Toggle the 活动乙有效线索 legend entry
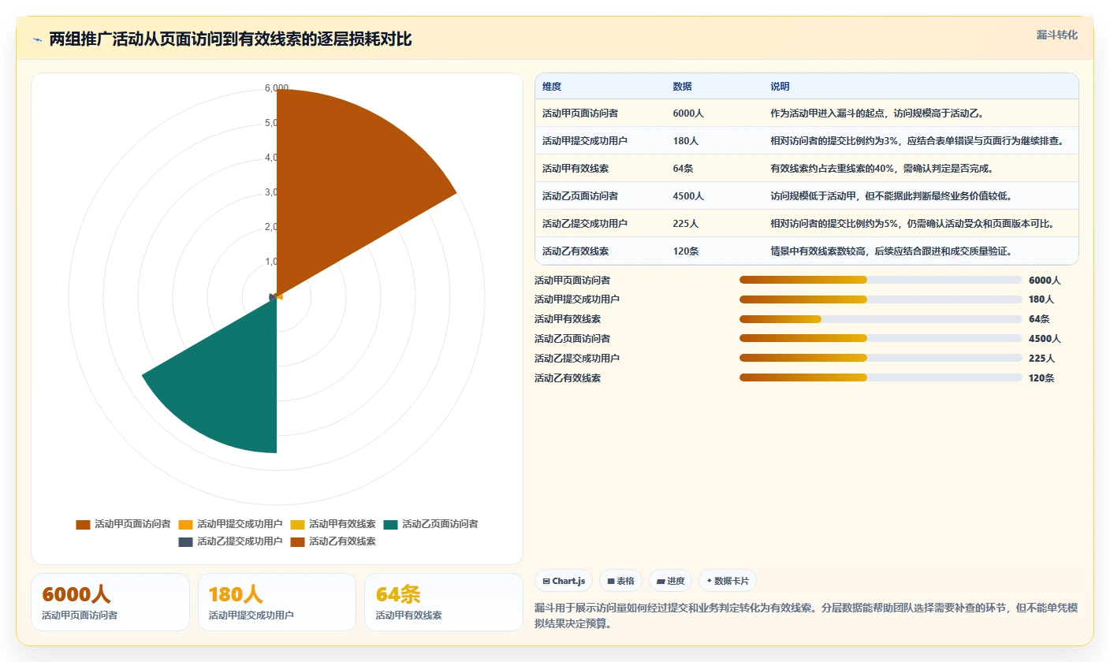The height and width of the screenshot is (662, 1110). coord(333,541)
